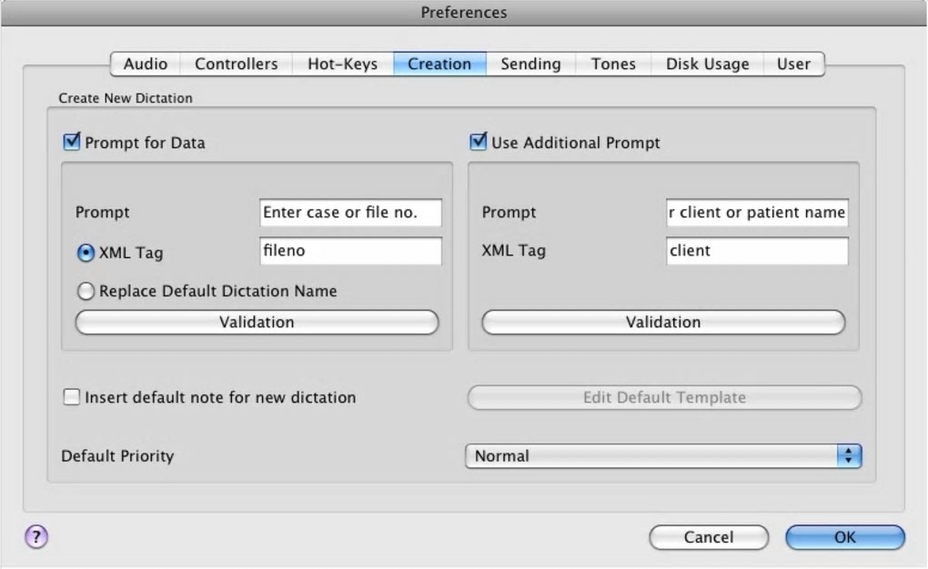Click Cancel to discard changes
Screen dimensions: 928x569
pos(708,537)
